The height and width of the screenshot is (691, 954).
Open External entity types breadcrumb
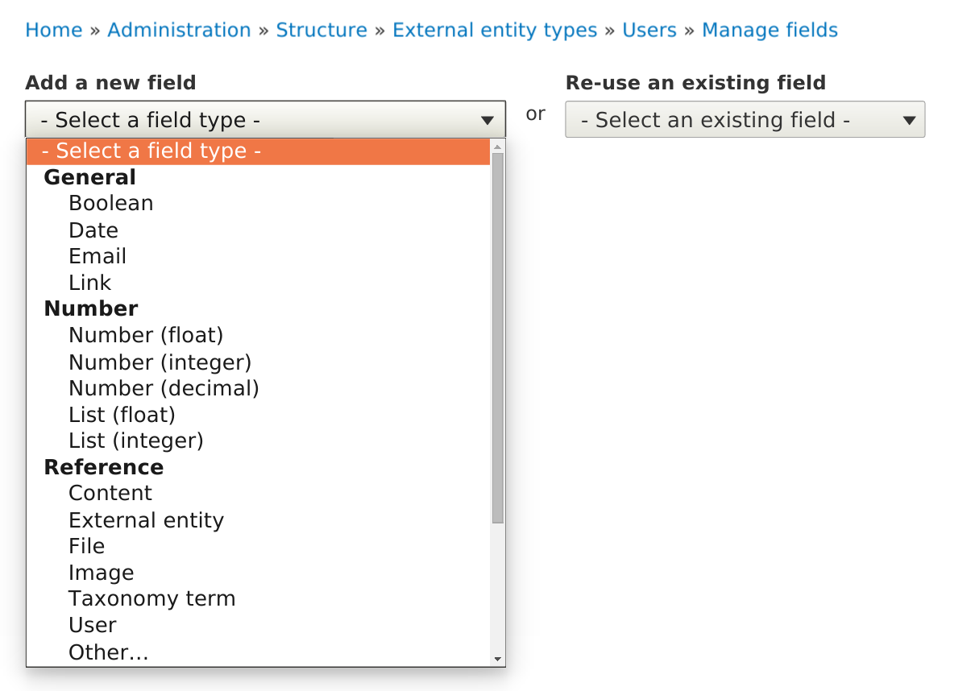point(495,30)
